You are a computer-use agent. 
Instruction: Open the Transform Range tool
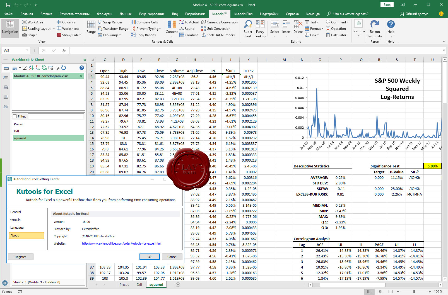click(x=113, y=29)
